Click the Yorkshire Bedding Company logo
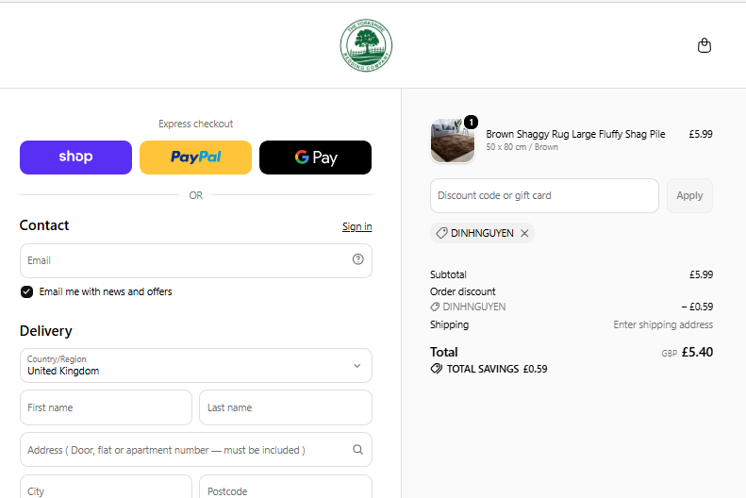This screenshot has width=746, height=498. (x=366, y=45)
